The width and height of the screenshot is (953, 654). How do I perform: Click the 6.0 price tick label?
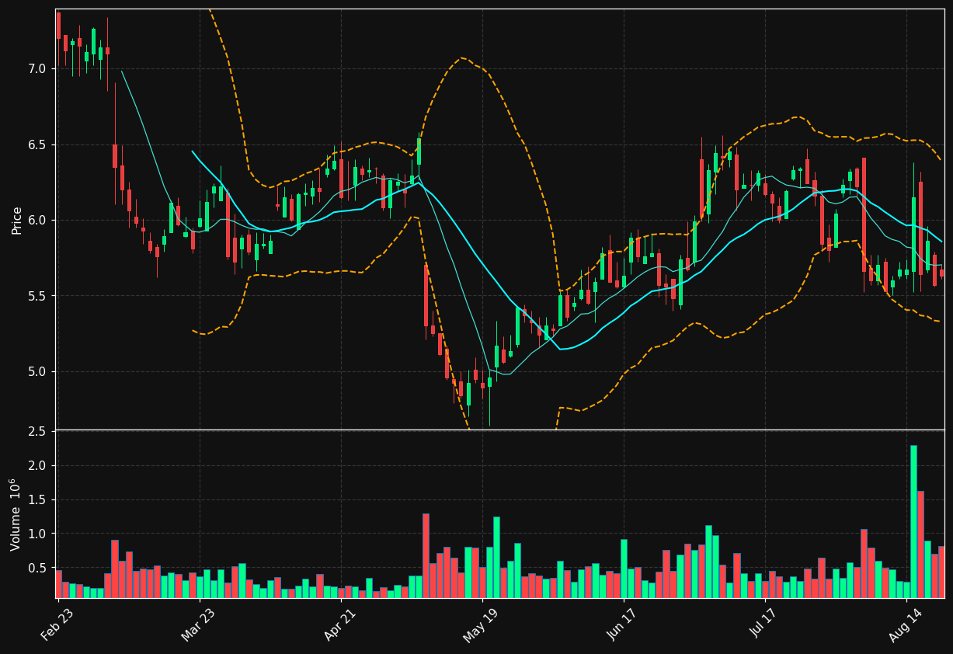(x=38, y=221)
